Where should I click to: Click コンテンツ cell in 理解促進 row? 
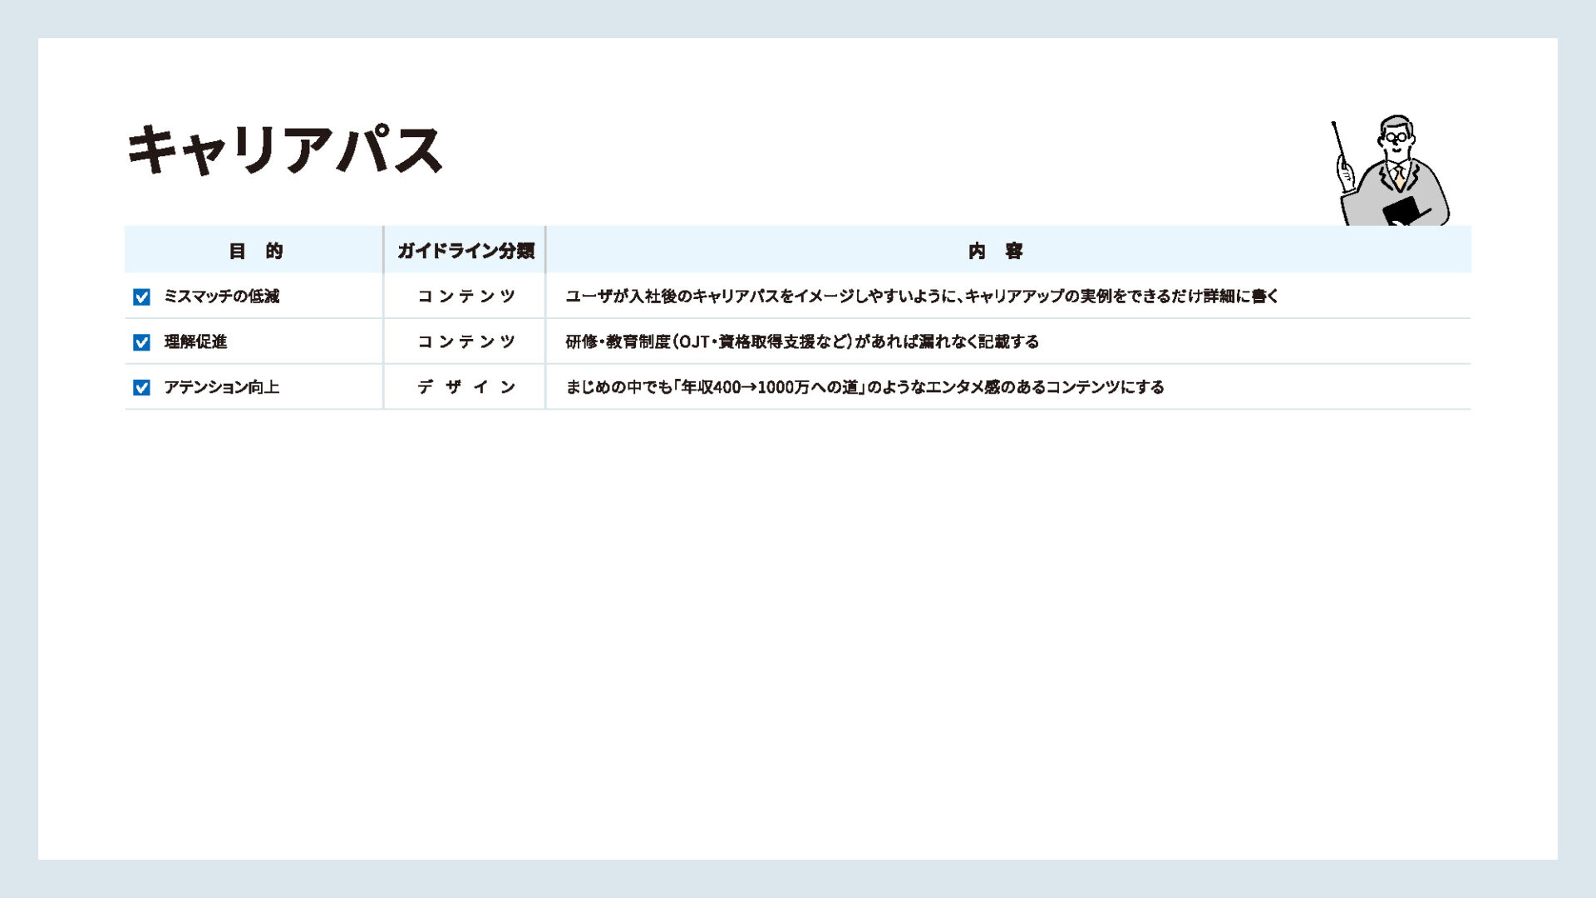click(x=465, y=342)
